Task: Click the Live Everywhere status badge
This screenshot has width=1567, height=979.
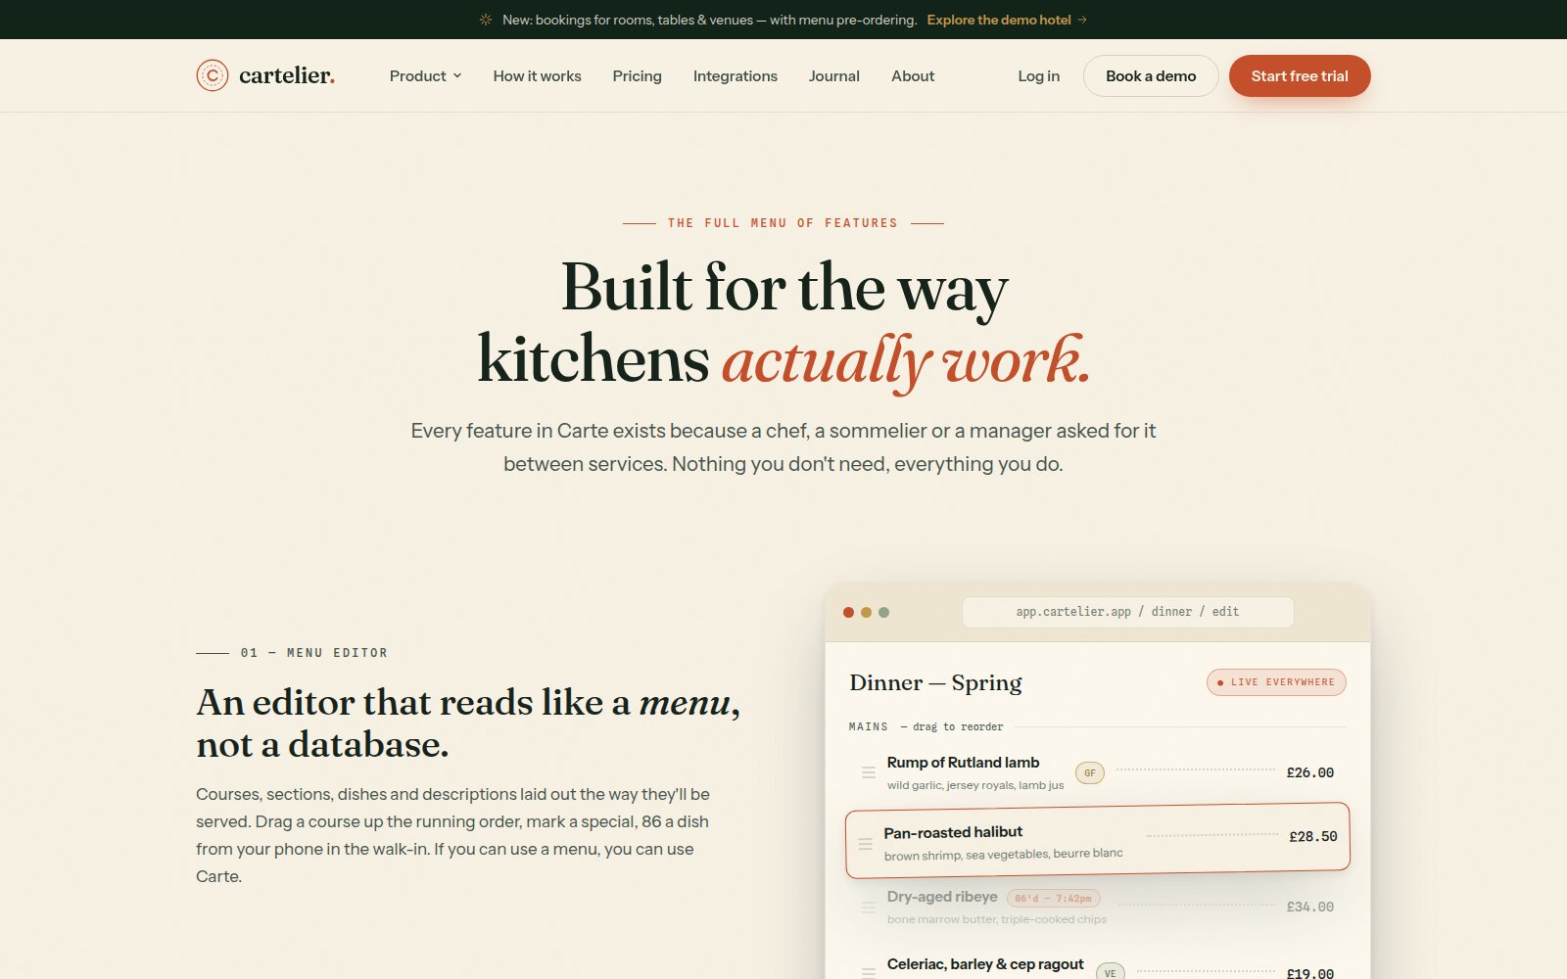Action: [x=1276, y=682]
